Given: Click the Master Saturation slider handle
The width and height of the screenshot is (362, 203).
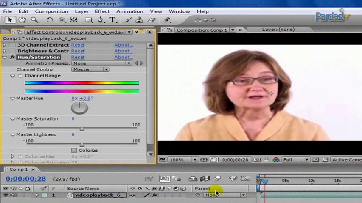Looking at the screenshot, I should [x=82, y=129].
